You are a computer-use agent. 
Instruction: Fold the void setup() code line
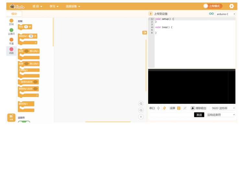(x=154, y=19)
